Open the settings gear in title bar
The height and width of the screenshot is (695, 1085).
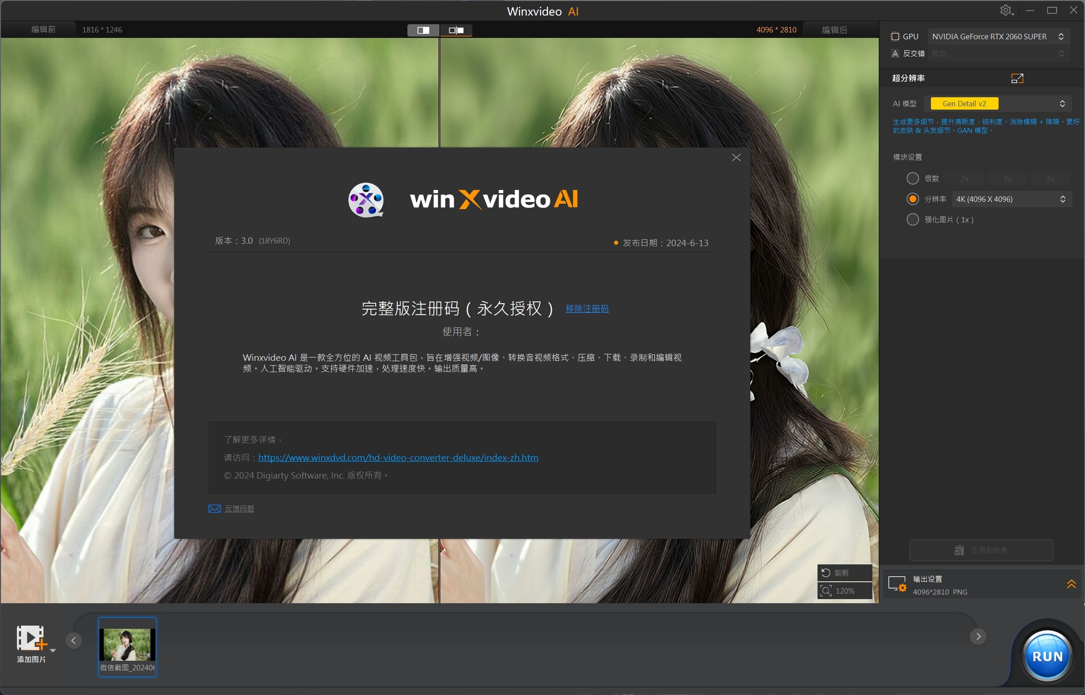click(1006, 11)
